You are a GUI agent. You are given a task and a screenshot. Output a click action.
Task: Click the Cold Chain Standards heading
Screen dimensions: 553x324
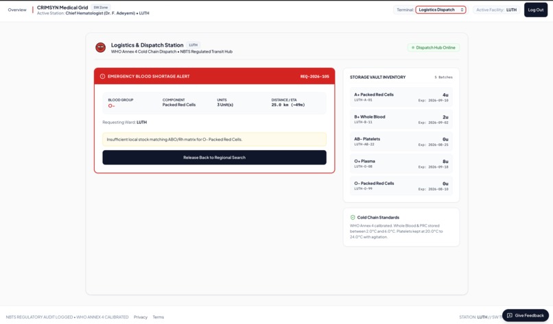click(x=378, y=217)
